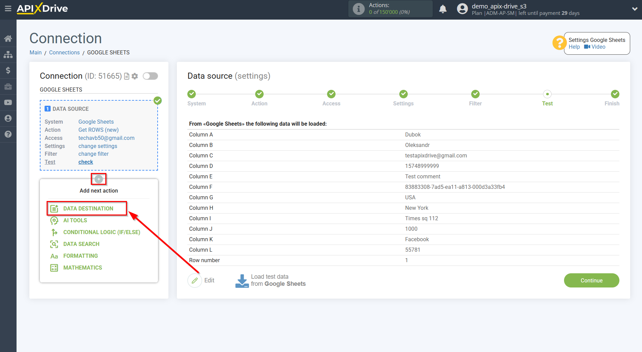
Task: Click the Edit label
Action: pos(209,280)
